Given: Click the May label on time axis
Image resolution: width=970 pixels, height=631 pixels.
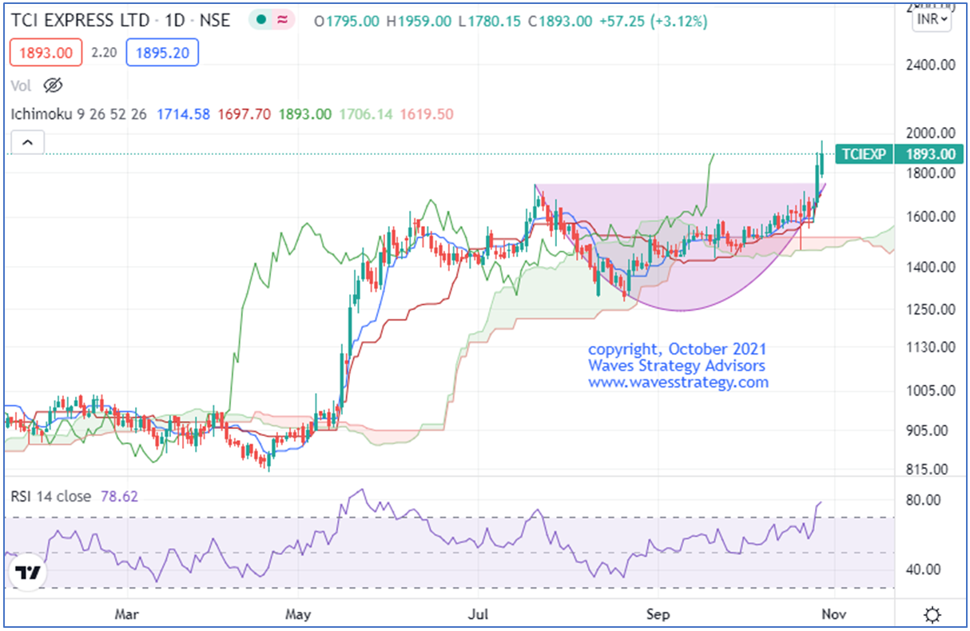Looking at the screenshot, I should (297, 615).
